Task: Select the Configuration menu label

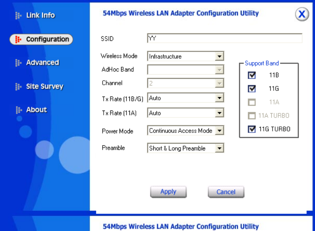Action: (x=47, y=39)
